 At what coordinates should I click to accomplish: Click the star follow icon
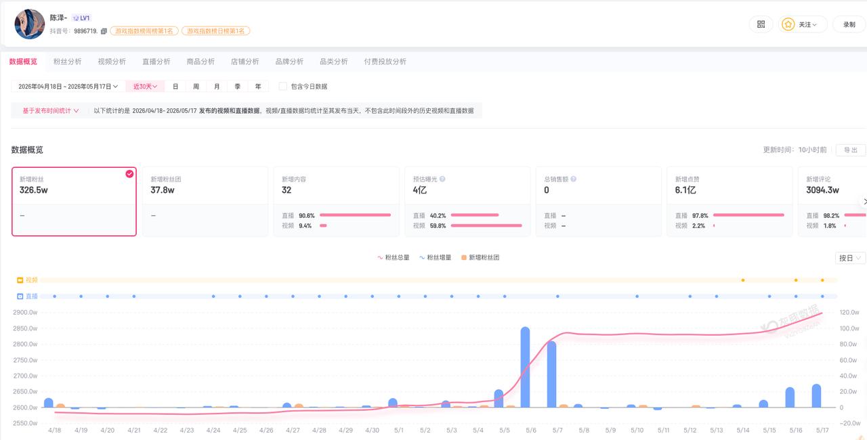788,24
